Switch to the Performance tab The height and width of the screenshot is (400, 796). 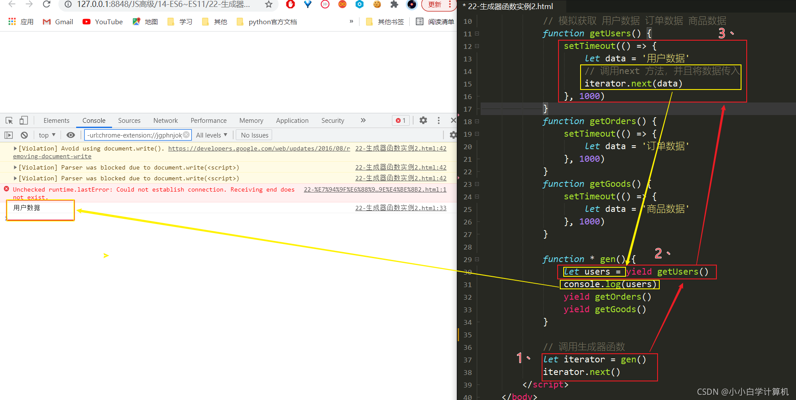(209, 121)
